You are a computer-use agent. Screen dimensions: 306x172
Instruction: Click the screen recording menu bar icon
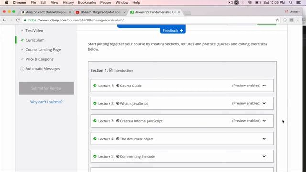230,3
